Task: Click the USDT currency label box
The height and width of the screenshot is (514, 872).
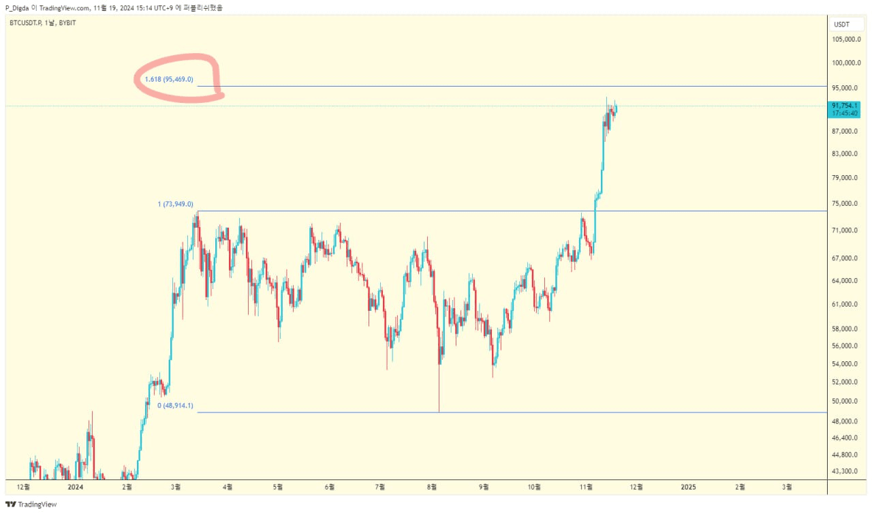Action: coord(846,25)
